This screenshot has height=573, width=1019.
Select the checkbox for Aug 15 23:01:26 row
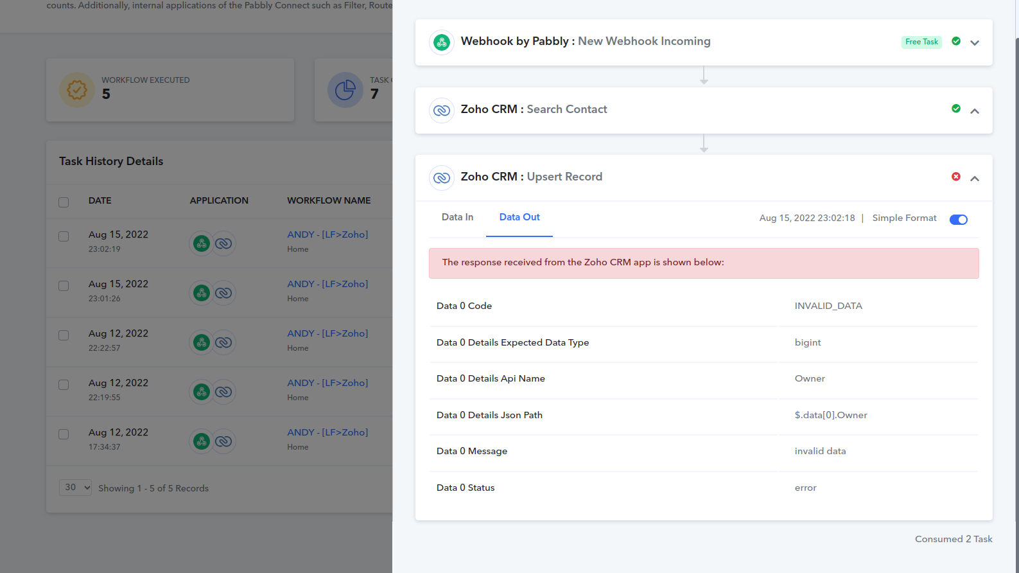[x=64, y=286]
